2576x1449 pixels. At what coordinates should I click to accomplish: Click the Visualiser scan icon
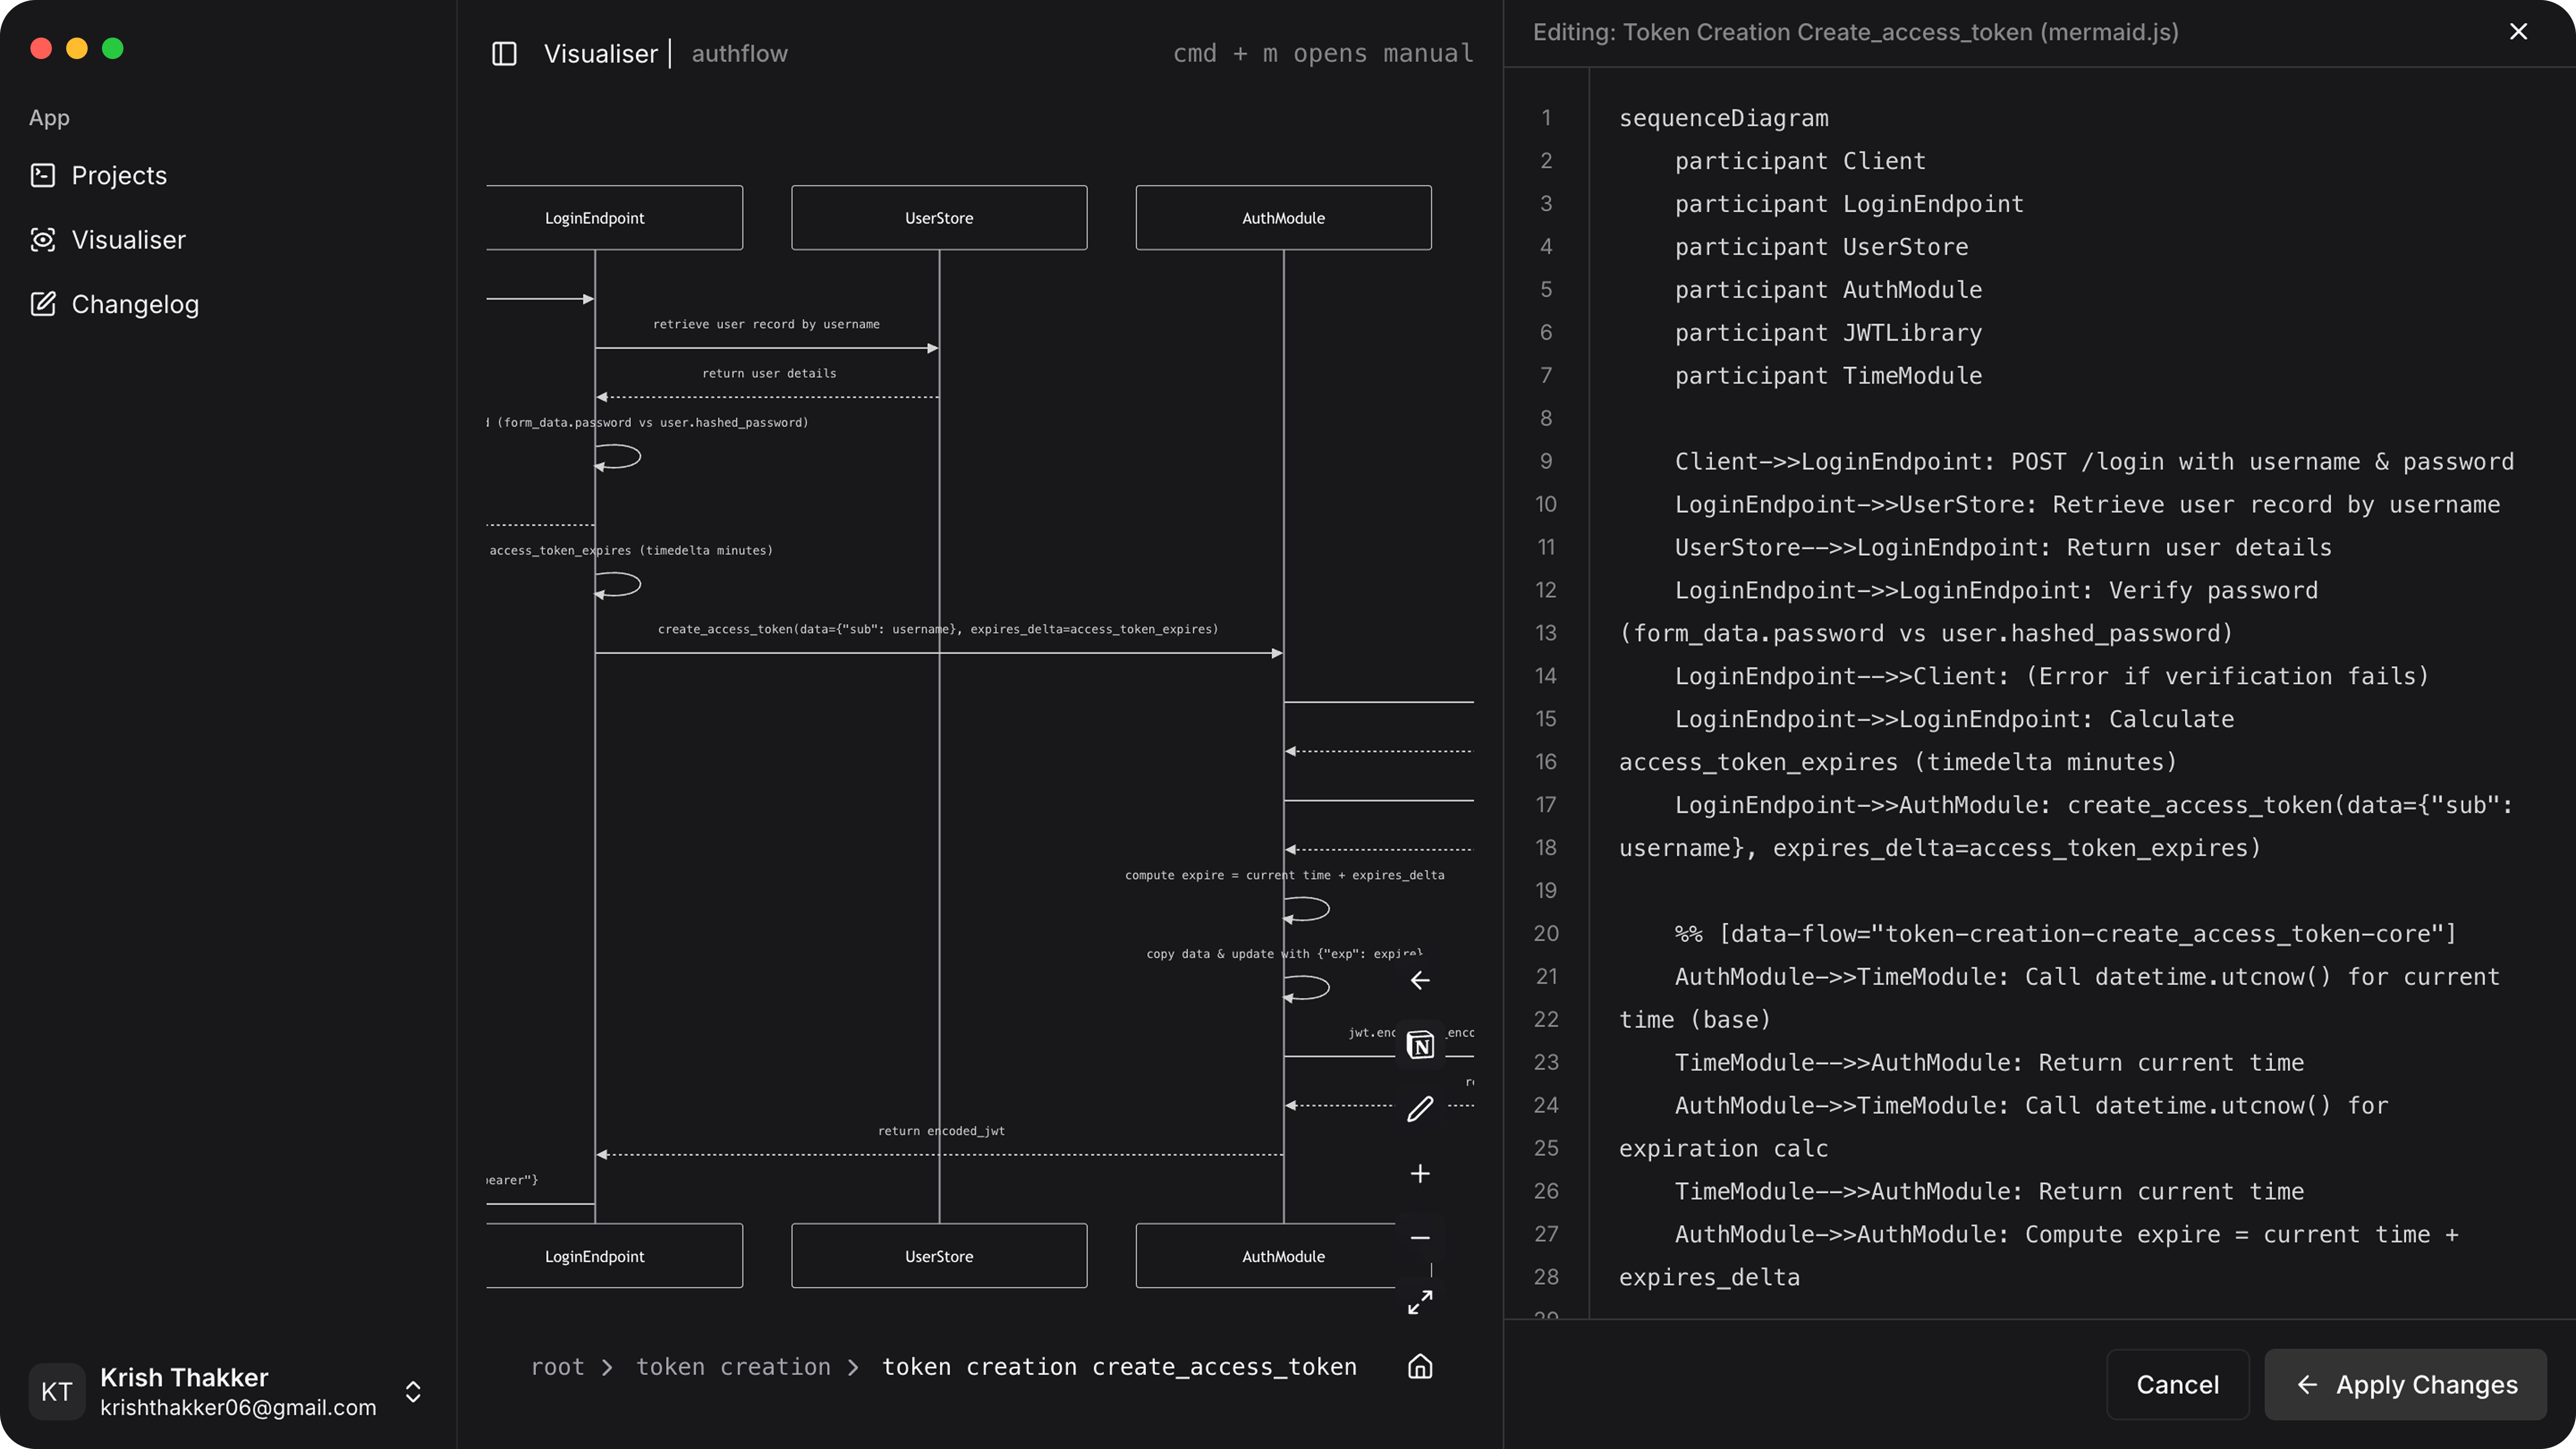click(43, 240)
